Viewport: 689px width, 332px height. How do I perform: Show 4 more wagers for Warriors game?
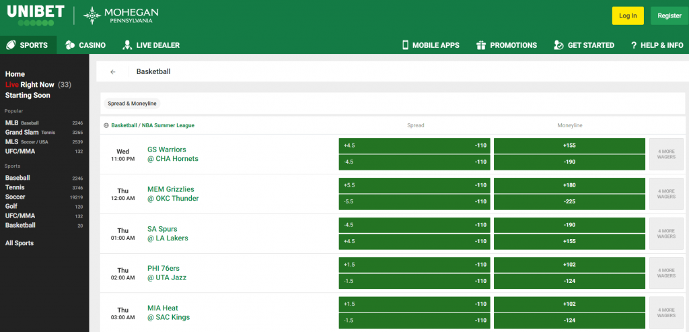pyautogui.click(x=666, y=154)
